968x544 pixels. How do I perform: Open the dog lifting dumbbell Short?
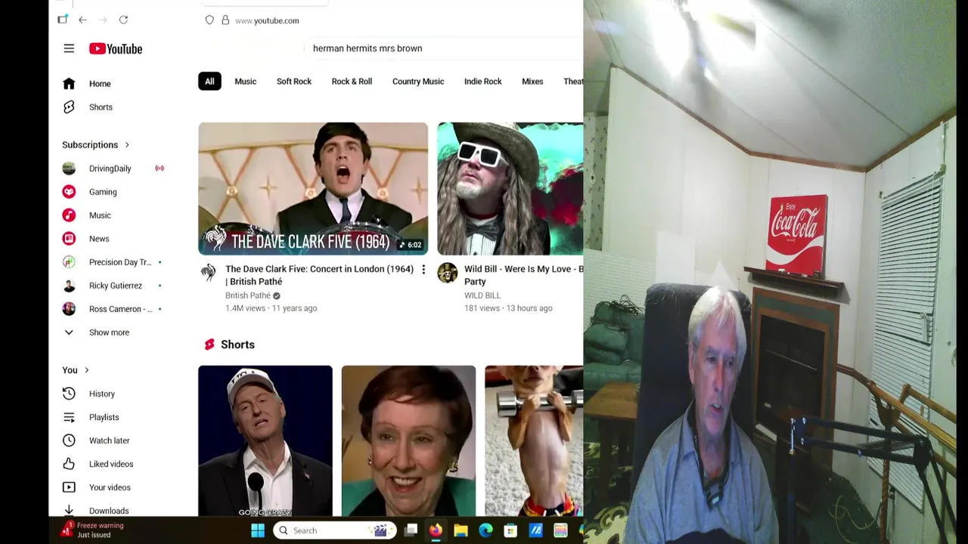pyautogui.click(x=534, y=441)
